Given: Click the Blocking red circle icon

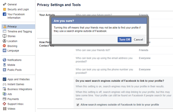Looking at the screenshot, I should (x=4, y=46).
